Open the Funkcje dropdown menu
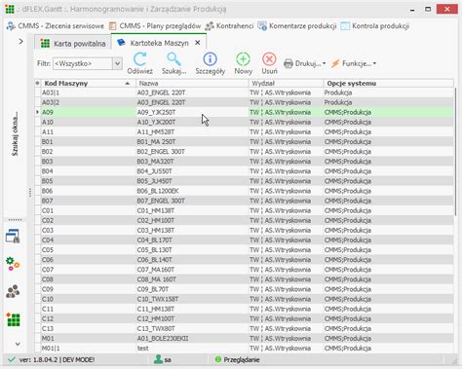462x369 pixels. tap(353, 63)
